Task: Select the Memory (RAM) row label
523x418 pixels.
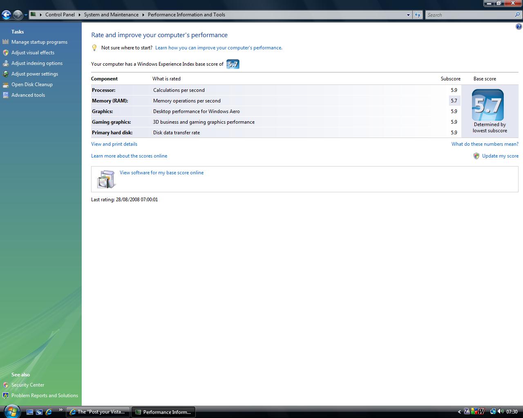Action: coord(110,101)
